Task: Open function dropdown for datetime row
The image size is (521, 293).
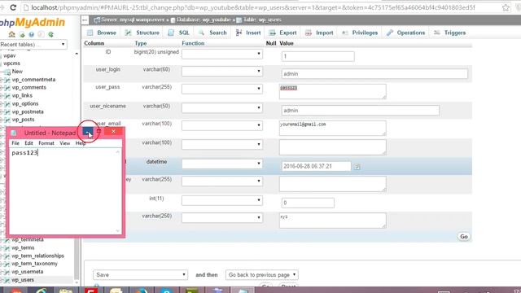Action: pos(222,164)
